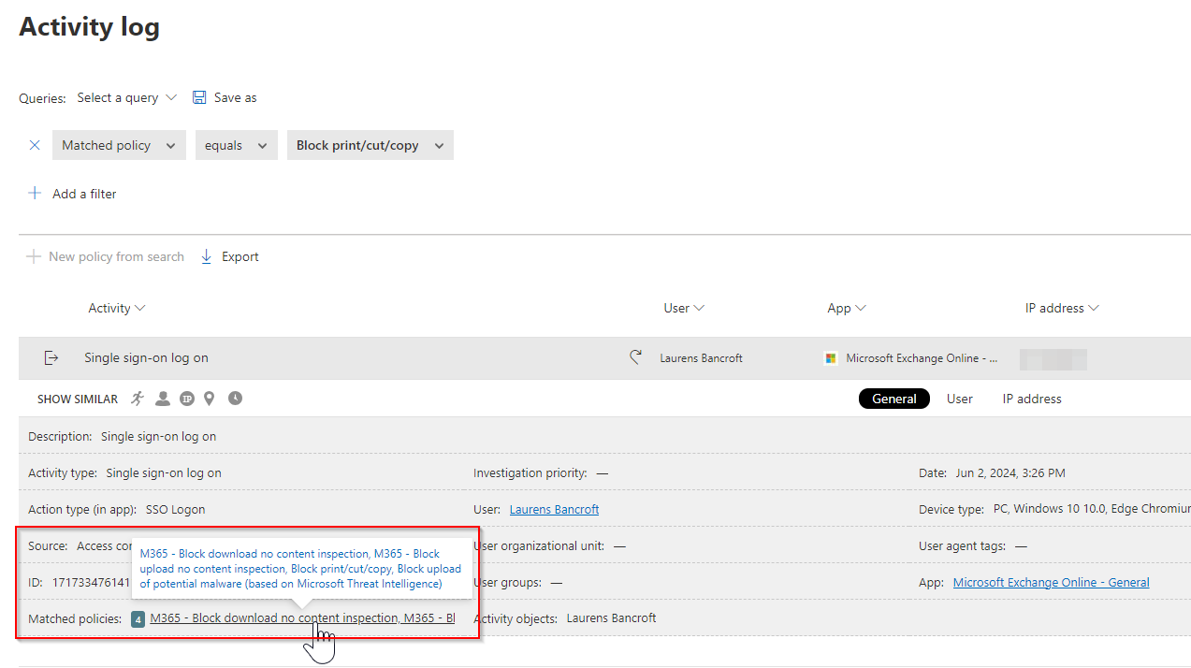This screenshot has width=1191, height=668.
Task: Show similar activities by clock time icon
Action: pyautogui.click(x=235, y=399)
